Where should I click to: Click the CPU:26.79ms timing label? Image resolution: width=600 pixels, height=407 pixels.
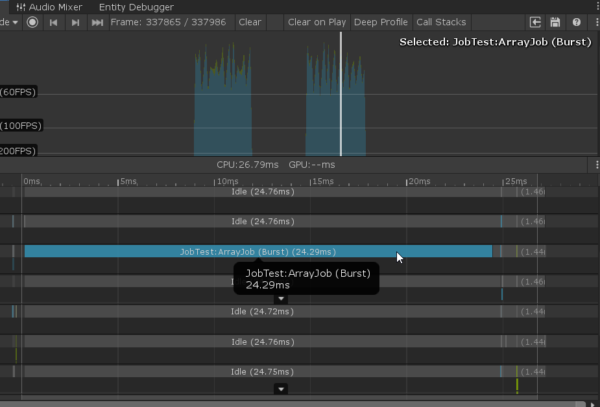click(247, 165)
